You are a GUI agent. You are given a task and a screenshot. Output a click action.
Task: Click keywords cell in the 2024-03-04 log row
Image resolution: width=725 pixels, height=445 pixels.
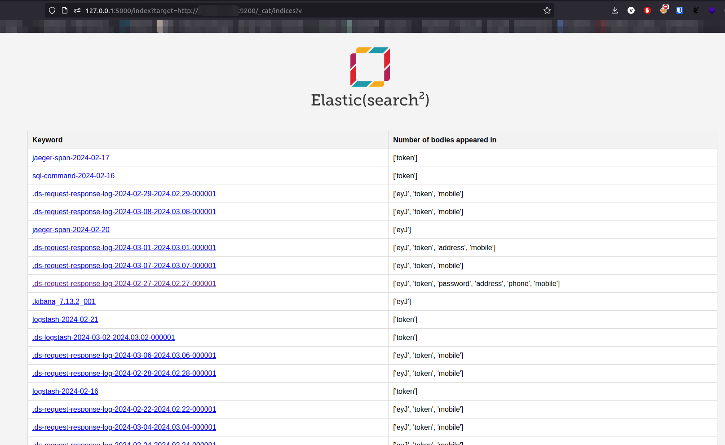[x=553, y=427]
